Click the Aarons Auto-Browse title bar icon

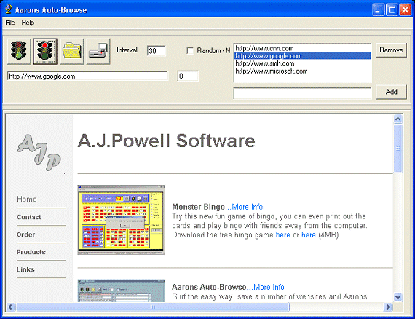click(9, 9)
